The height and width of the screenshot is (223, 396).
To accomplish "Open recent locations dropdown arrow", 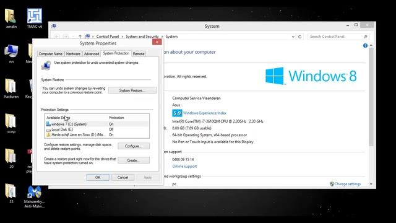I will coord(73,37).
